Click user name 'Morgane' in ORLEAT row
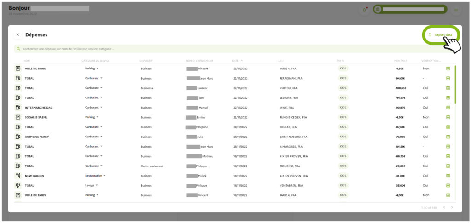The width and height of the screenshot is (471, 223). click(x=202, y=127)
